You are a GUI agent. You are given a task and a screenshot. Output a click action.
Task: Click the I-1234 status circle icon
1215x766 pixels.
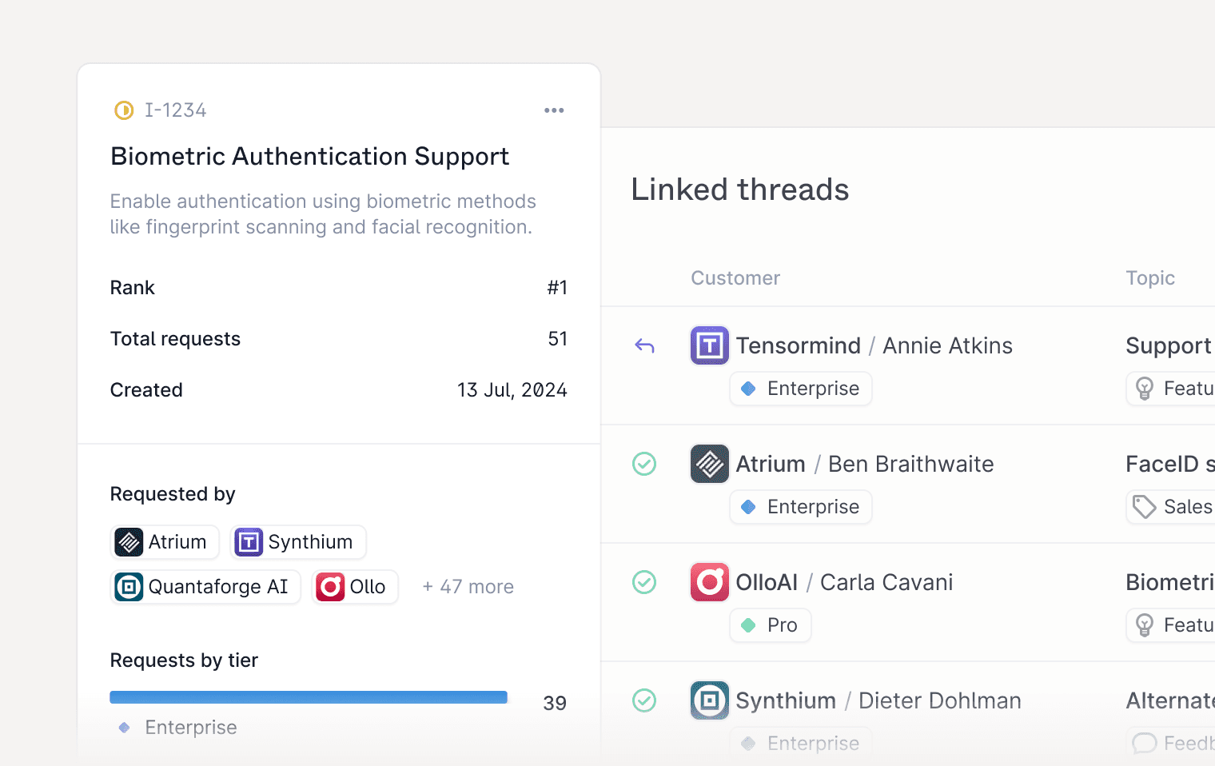tap(124, 110)
